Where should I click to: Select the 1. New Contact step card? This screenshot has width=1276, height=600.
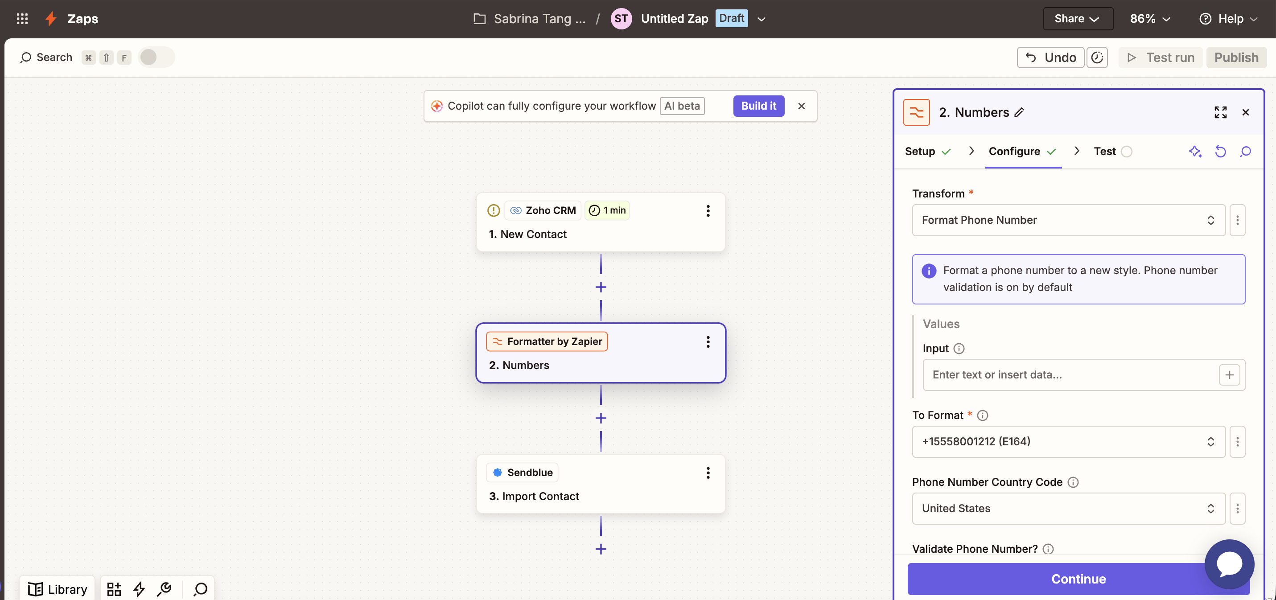(601, 222)
